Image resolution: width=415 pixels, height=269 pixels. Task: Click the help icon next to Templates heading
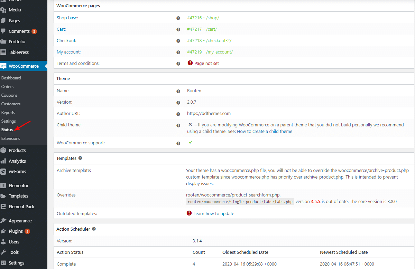[x=80, y=158]
